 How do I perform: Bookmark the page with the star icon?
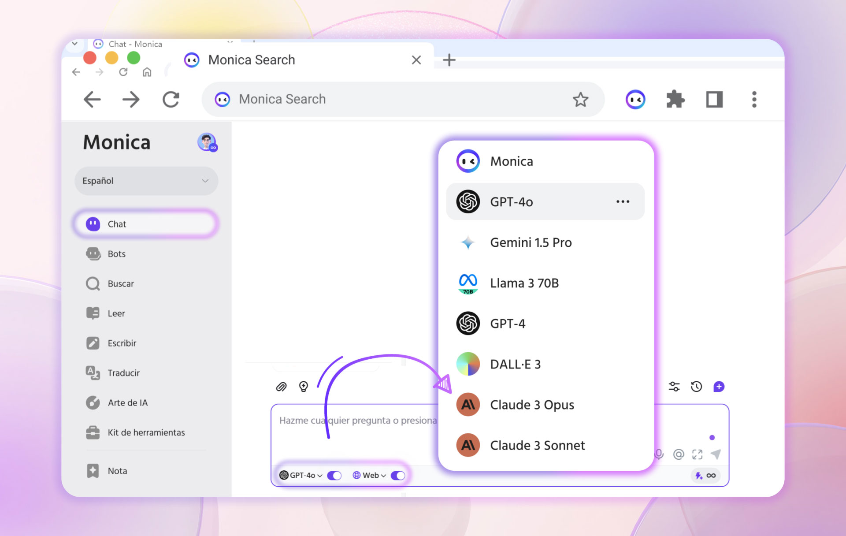tap(580, 100)
